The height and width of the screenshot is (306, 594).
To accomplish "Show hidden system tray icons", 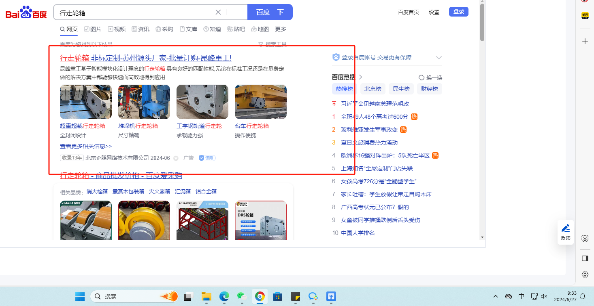I will pyautogui.click(x=496, y=296).
